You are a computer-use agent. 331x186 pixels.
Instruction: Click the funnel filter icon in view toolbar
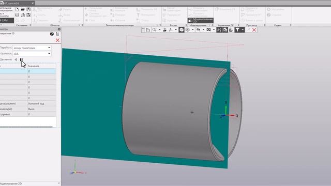coord(237,30)
